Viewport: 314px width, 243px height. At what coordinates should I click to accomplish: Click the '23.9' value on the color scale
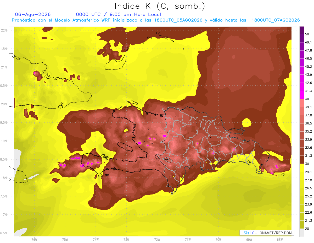pos(308,204)
